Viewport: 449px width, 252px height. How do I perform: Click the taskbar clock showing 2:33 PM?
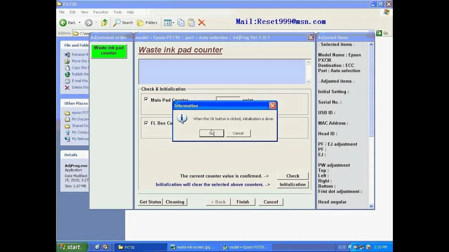[381, 247]
